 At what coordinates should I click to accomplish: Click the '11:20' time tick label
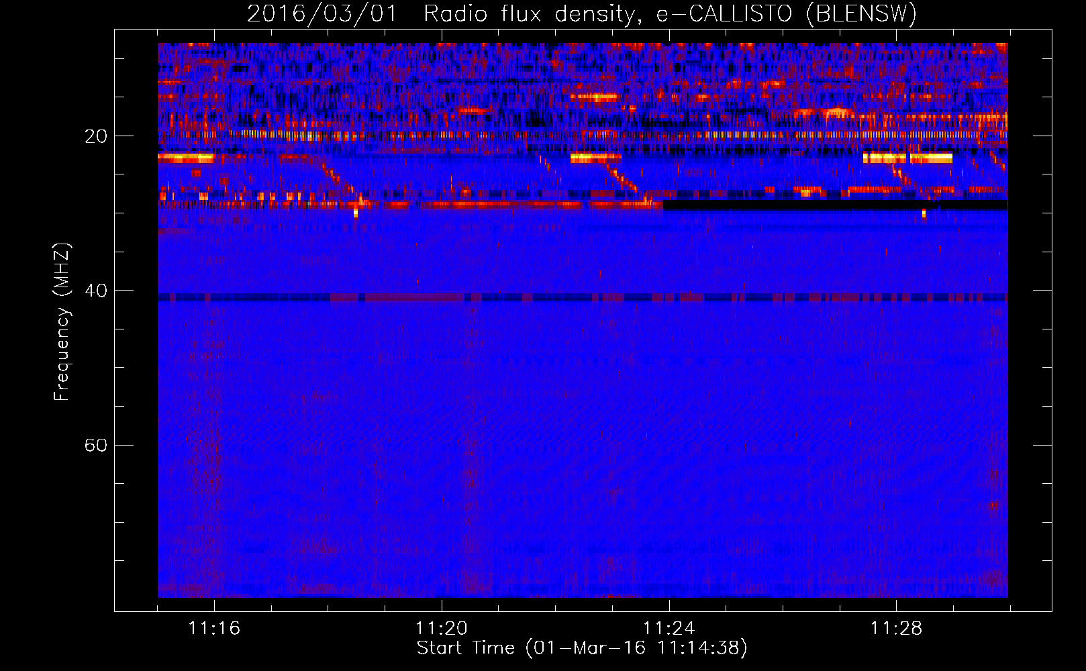(x=442, y=628)
